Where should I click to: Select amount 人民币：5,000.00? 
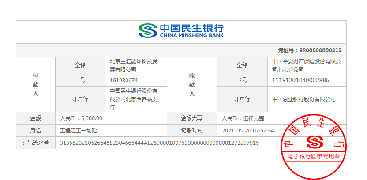click(81, 118)
